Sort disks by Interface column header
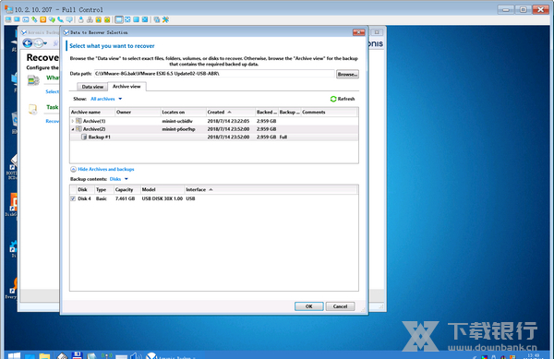554x359 pixels. click(271, 189)
